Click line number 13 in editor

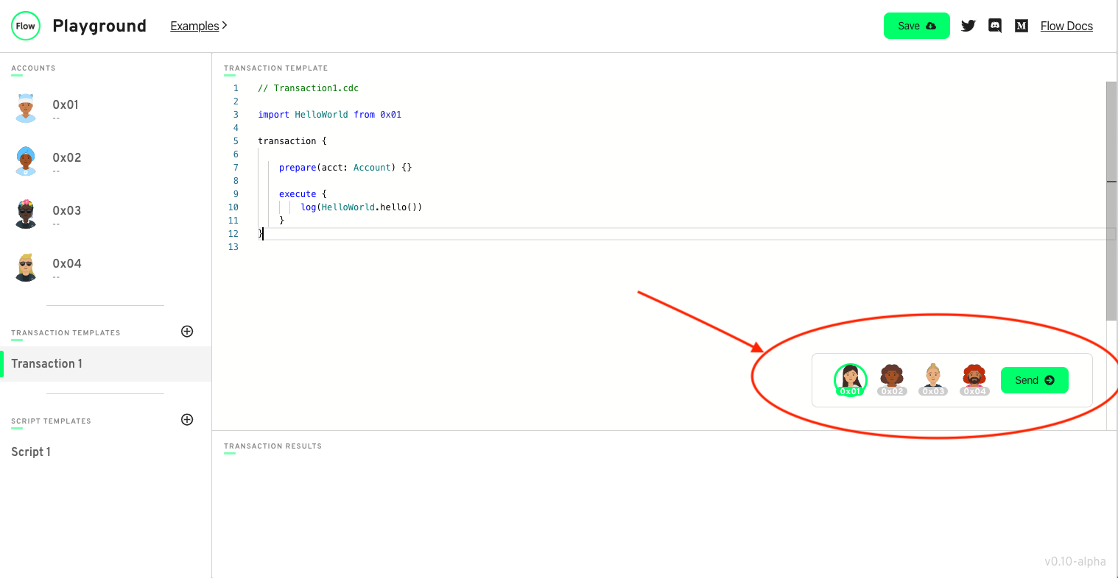click(233, 247)
